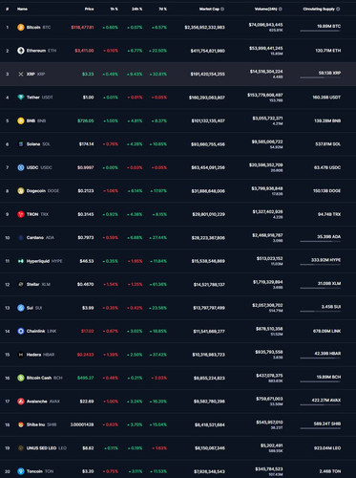Open the Dogecoin DOGE name link

pos(43,191)
